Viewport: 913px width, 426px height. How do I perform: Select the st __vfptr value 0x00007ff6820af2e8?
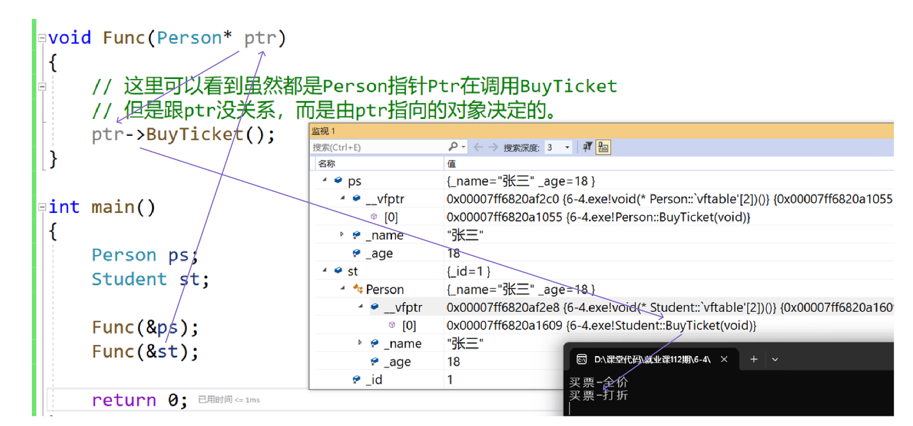502,307
